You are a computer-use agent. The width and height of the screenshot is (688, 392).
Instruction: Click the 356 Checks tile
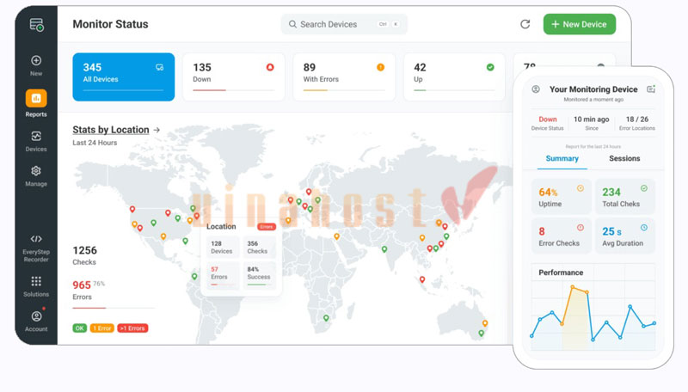click(x=260, y=248)
